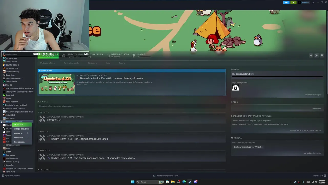
Task: Open the game info icon
Action: (x=316, y=55)
